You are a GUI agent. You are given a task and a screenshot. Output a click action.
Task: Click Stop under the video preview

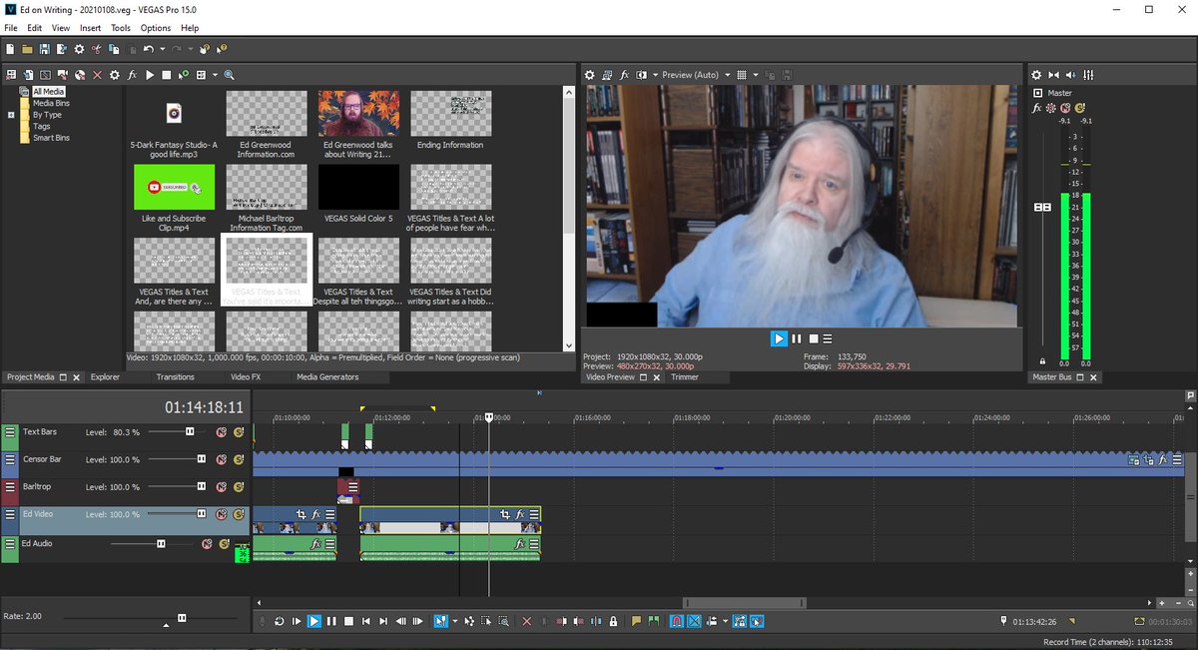813,338
